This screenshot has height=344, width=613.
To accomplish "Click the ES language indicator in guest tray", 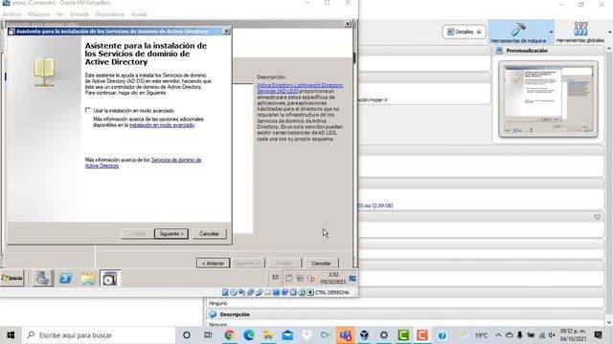I will coord(276,277).
